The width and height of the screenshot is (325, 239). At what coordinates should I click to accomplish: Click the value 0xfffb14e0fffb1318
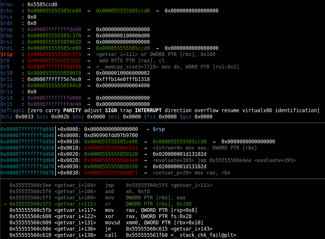point(123,79)
